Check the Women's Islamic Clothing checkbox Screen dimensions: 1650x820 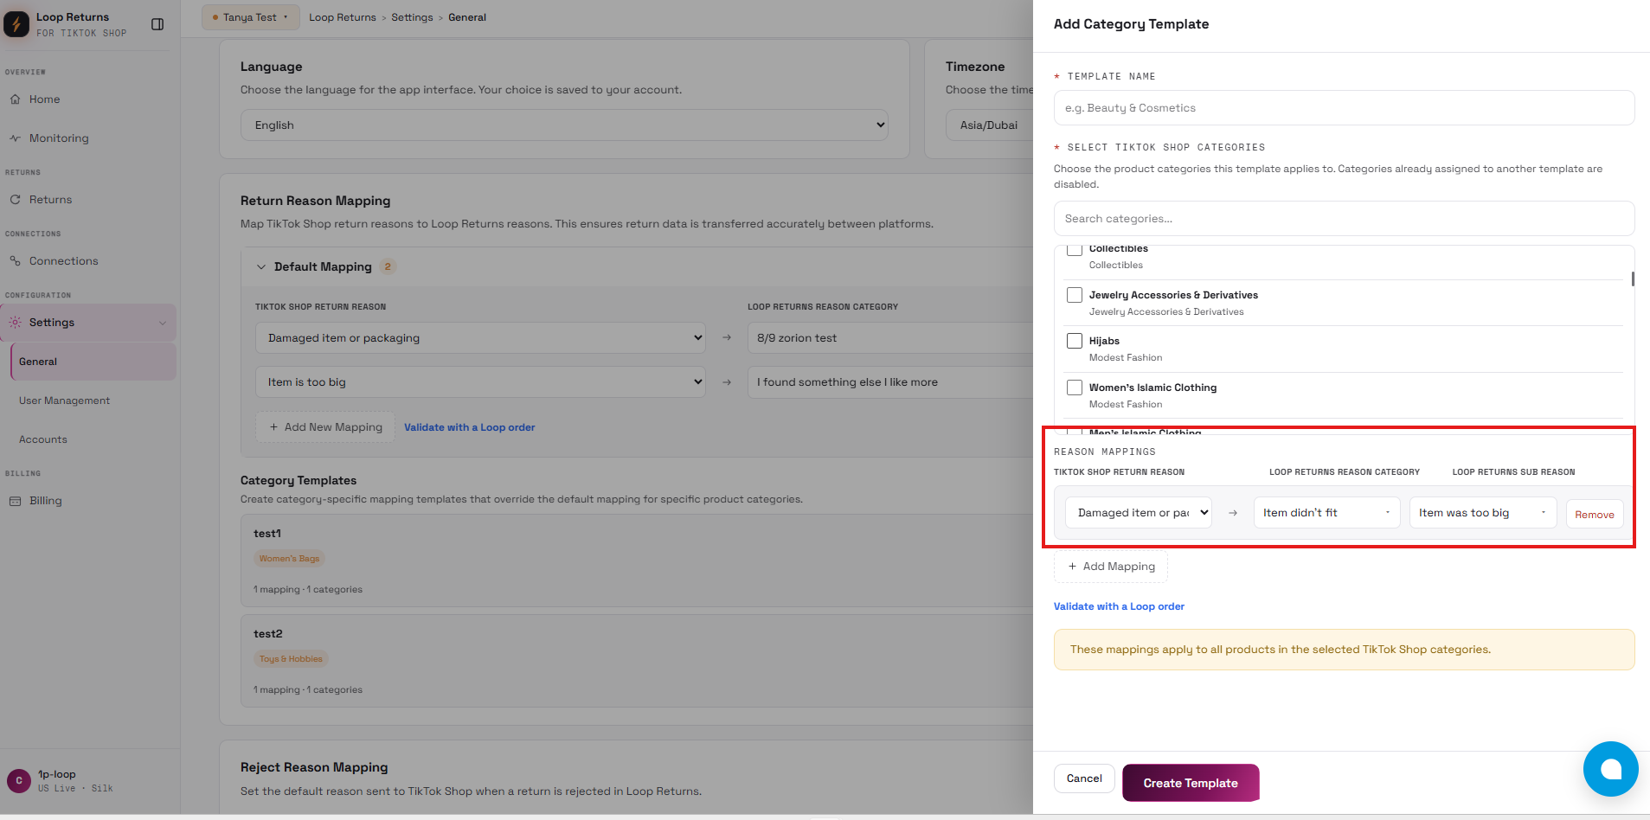(x=1075, y=388)
